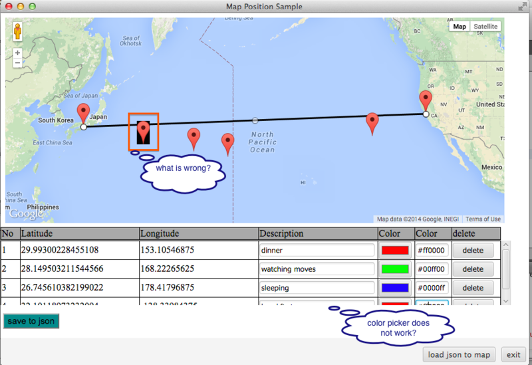
Task: Click the #ff0000 color code field
Action: 432,251
